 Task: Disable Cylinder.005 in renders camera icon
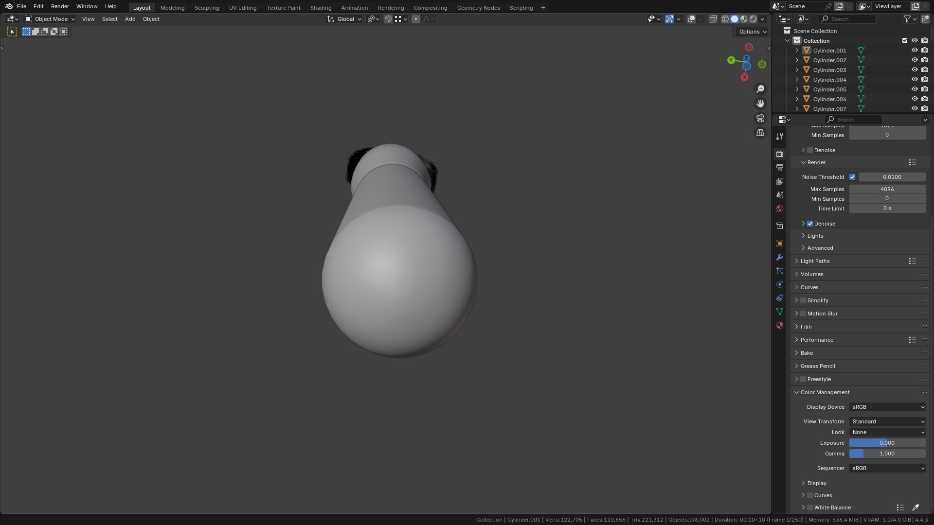(x=925, y=89)
